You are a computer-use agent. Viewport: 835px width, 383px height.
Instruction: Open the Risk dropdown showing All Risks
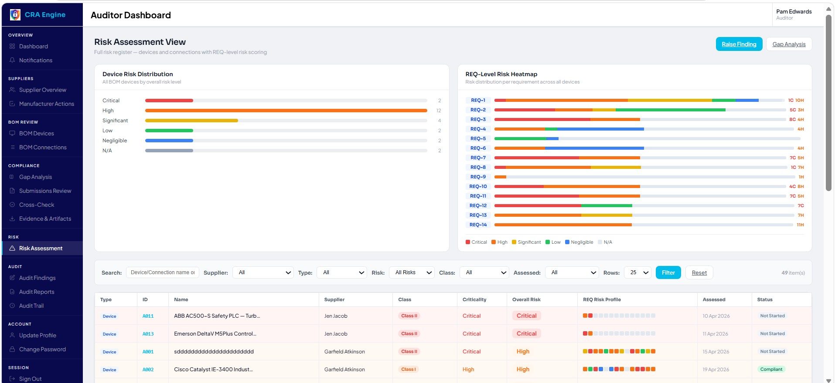click(x=412, y=273)
